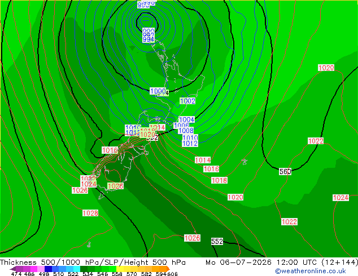
Task: Select the darkest green swatch above 534
Action: click(x=84, y=269)
